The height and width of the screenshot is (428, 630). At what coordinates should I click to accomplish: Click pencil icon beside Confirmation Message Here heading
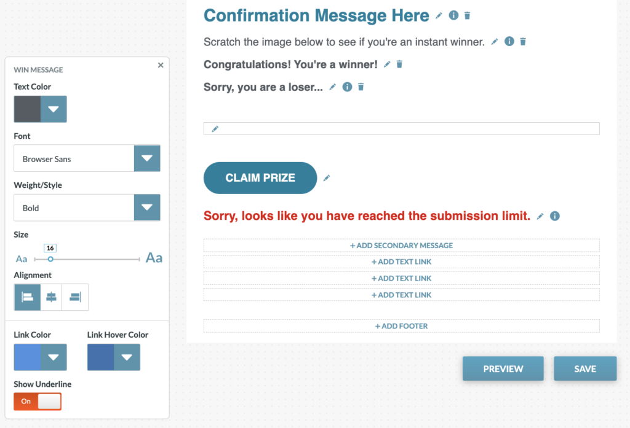(x=439, y=16)
